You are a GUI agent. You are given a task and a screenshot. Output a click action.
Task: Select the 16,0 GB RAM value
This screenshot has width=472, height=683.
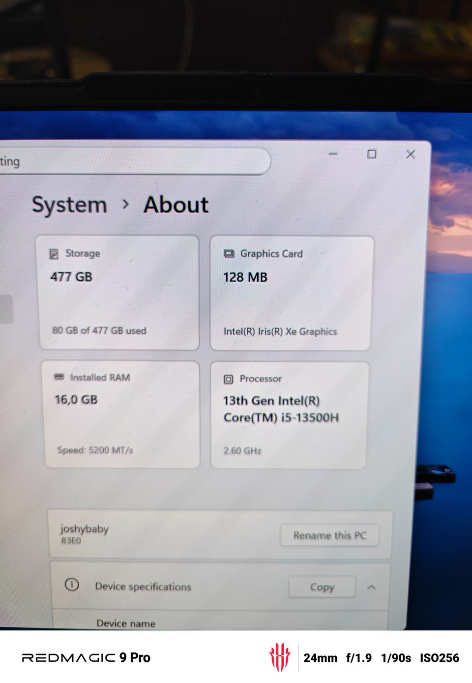click(76, 399)
